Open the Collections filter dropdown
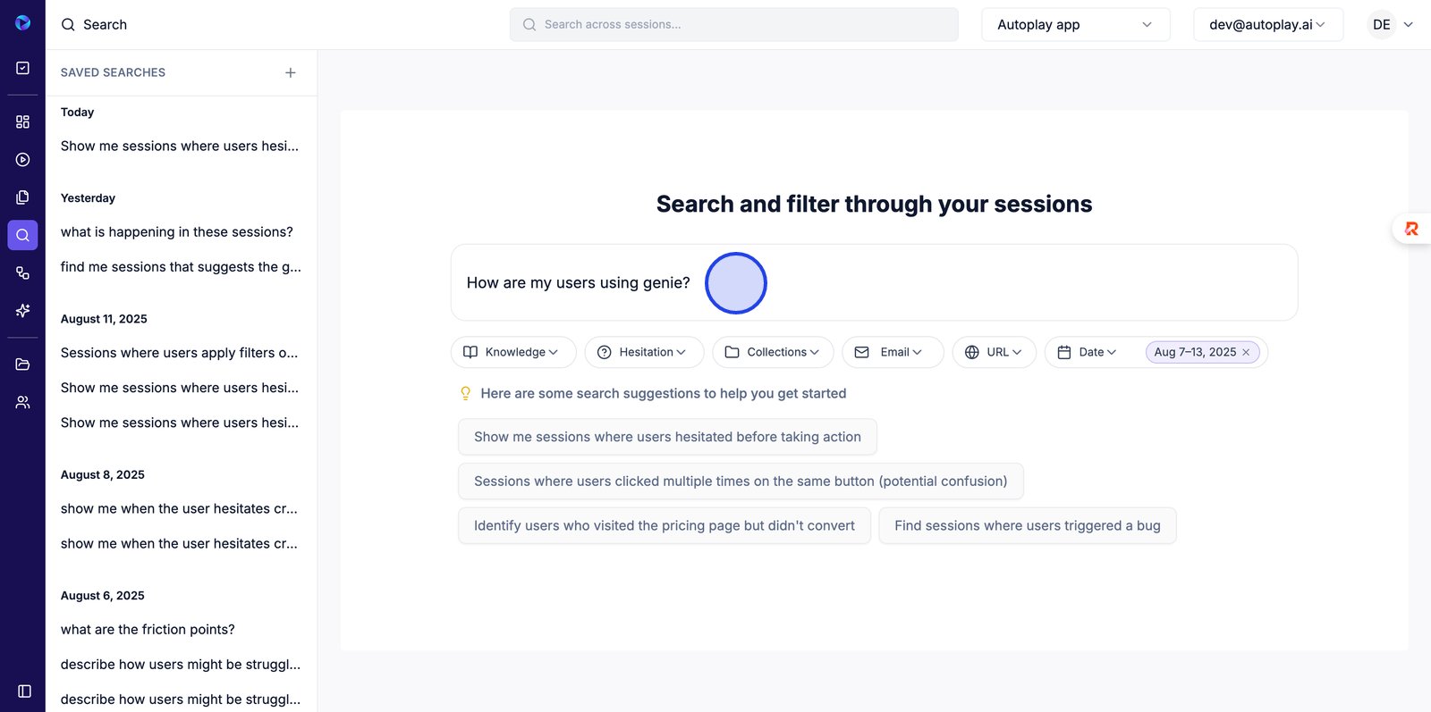This screenshot has height=712, width=1431. coord(773,353)
